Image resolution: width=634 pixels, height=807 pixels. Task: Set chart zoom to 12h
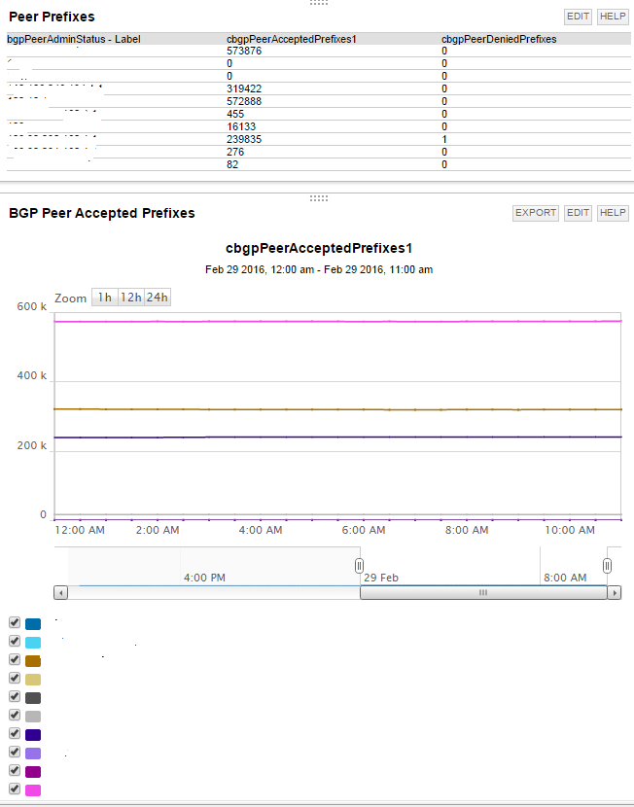point(131,298)
